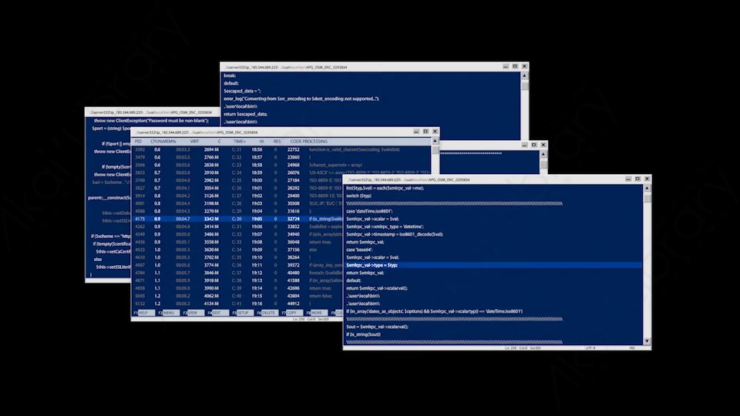The width and height of the screenshot is (740, 416).
Task: Close the top window showing error_log code
Action: pyautogui.click(x=524, y=66)
